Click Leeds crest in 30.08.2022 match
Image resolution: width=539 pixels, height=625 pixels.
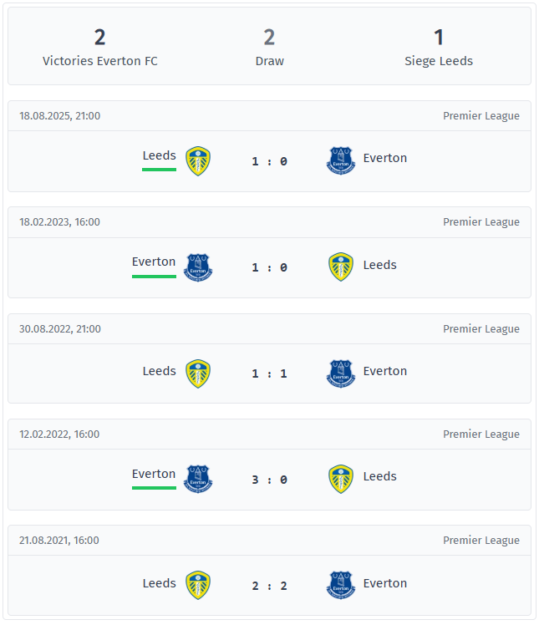coord(198,373)
